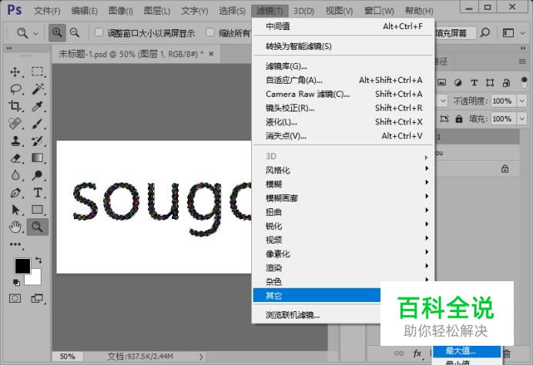Open the 图像(I) menu
Viewport: 533px width, 365px height.
[x=120, y=11]
